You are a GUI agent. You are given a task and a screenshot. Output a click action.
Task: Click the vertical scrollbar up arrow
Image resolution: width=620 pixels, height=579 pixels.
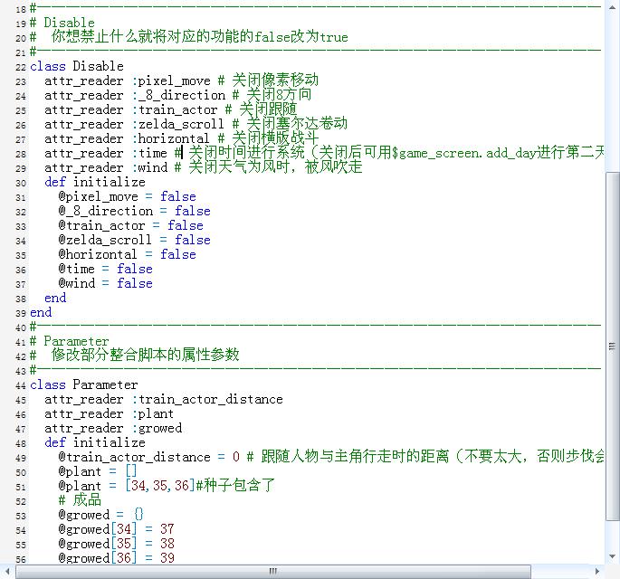click(613, 7)
